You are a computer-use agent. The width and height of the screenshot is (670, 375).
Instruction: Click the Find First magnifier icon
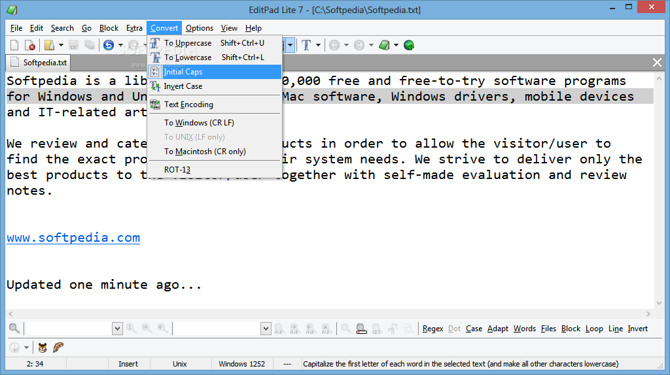coord(131,329)
